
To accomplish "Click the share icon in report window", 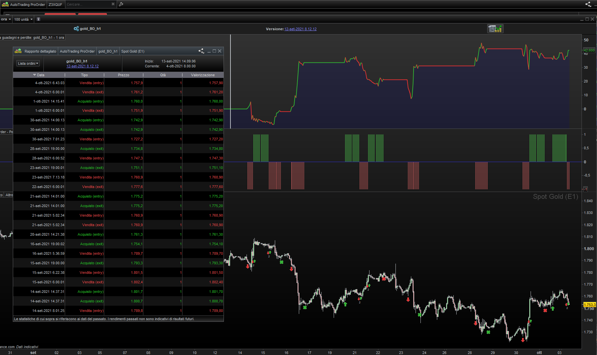I will pos(201,51).
